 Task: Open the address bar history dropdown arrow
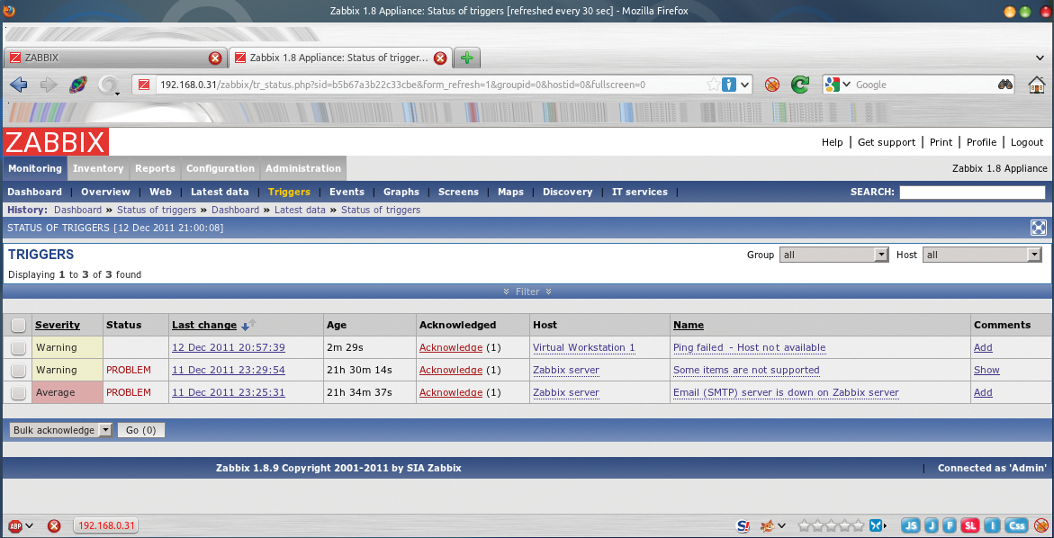point(745,85)
